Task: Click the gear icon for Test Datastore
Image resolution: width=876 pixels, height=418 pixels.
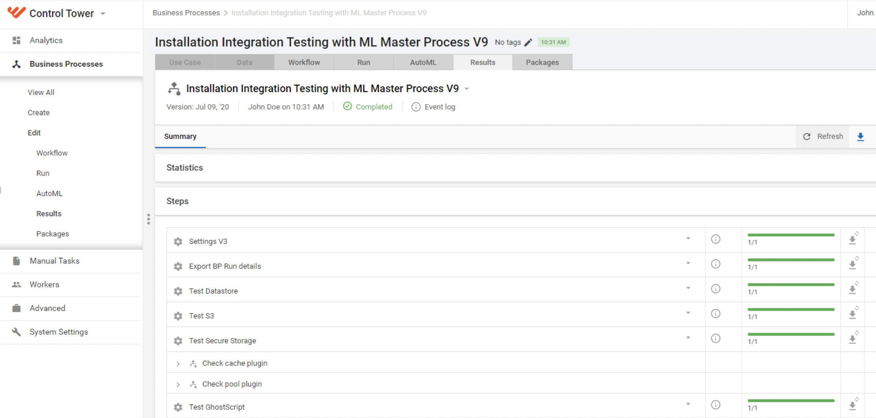Action: (178, 291)
